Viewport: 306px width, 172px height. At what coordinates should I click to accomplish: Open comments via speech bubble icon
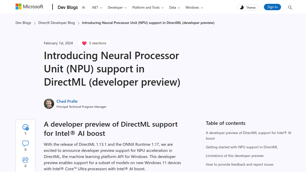(x=25, y=143)
